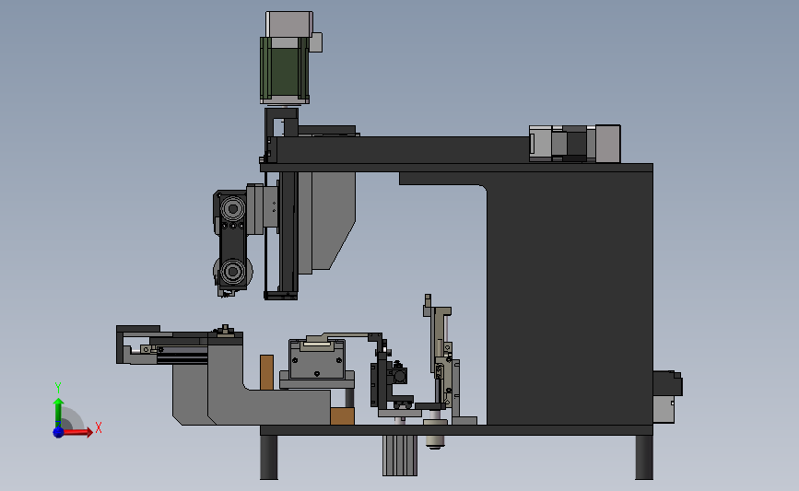Select the large black column on the right

(570, 298)
